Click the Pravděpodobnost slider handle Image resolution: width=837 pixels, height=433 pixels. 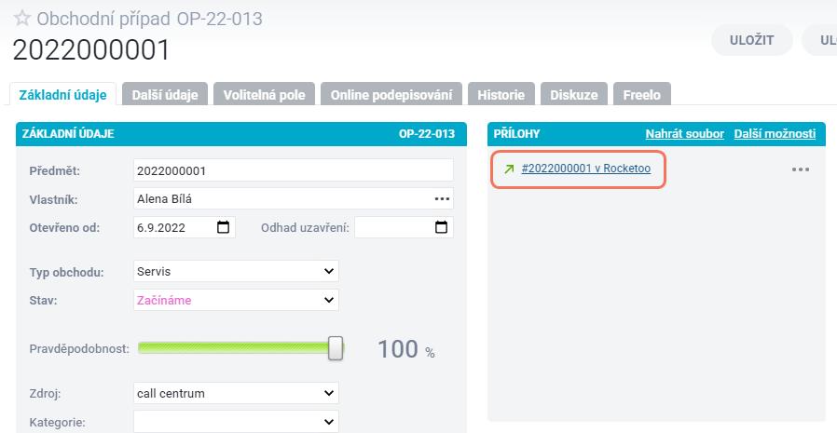336,348
